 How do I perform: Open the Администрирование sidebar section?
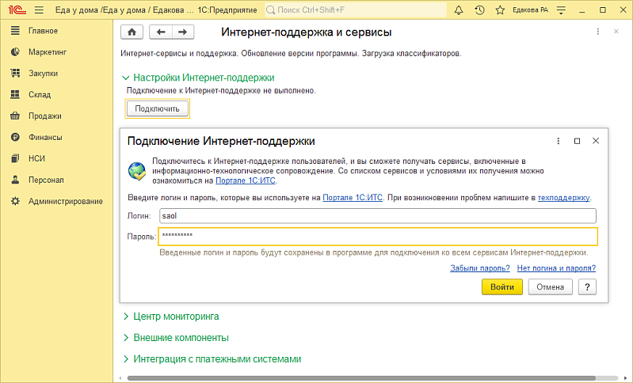pyautogui.click(x=65, y=201)
